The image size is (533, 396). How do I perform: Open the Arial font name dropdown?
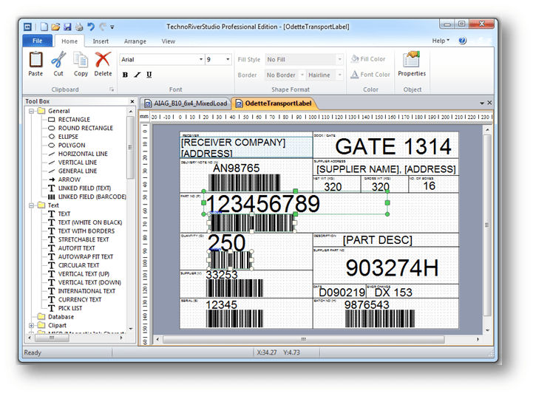point(201,59)
